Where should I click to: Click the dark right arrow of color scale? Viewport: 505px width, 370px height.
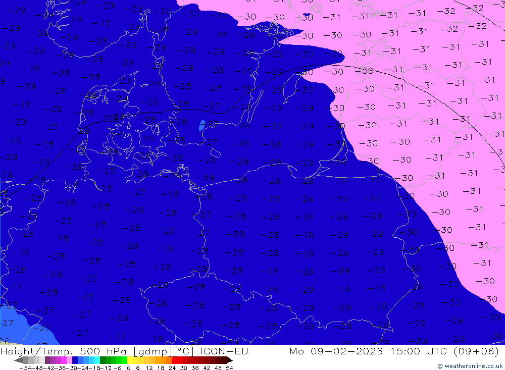coord(230,360)
